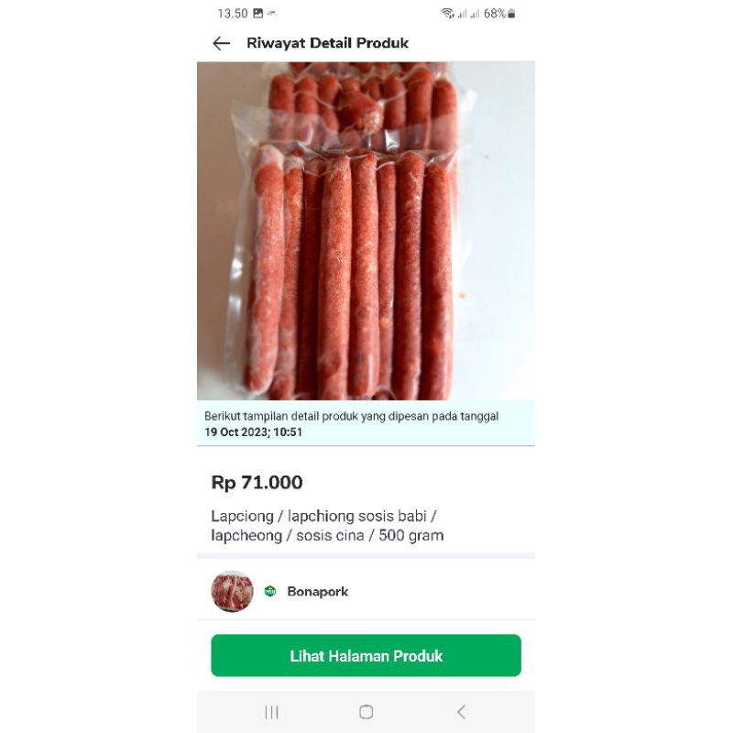Screen dimensions: 733x733
Task: Go back using the header arrow
Action: (x=221, y=43)
